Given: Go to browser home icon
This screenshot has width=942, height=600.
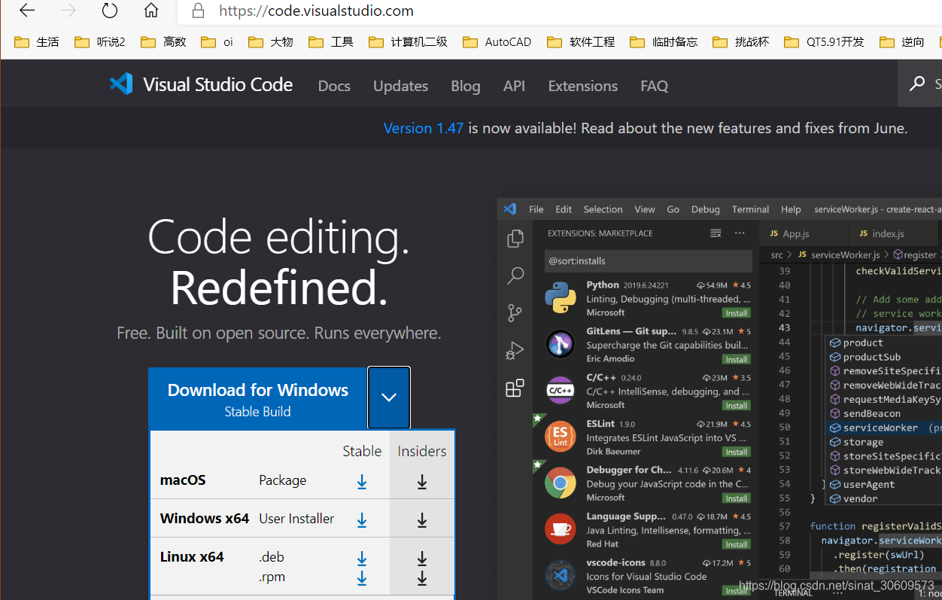Looking at the screenshot, I should coord(151,11).
